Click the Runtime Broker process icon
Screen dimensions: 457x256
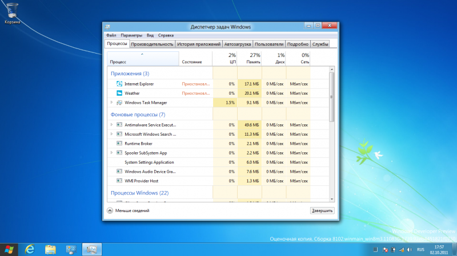(x=119, y=144)
